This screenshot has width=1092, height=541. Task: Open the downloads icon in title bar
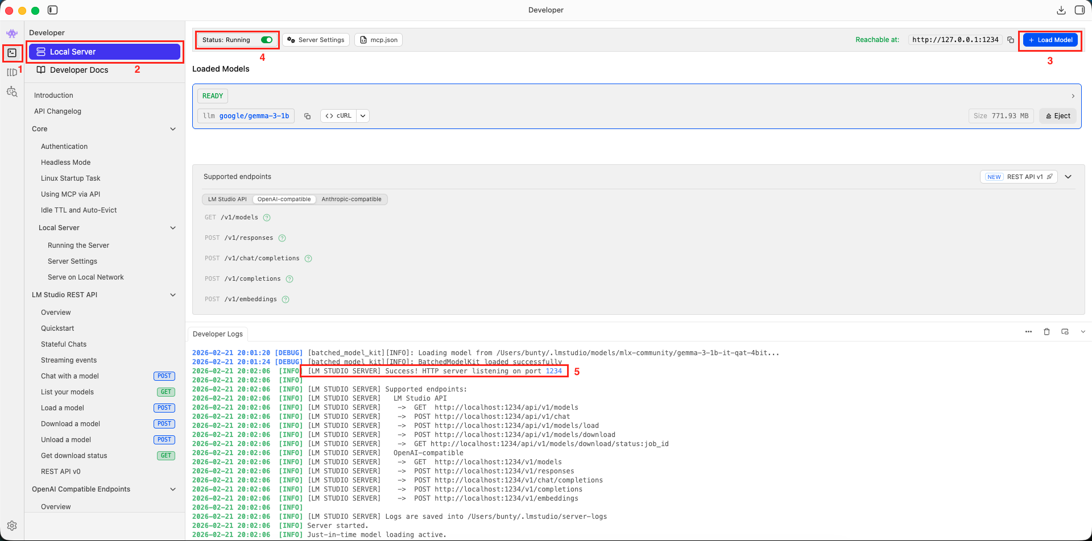pos(1061,10)
